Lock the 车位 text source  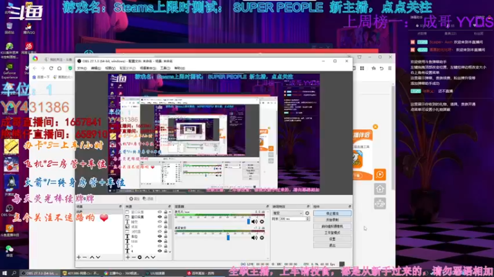point(165,236)
